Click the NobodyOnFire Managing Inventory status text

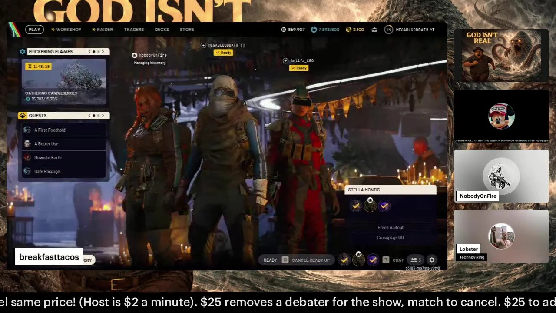point(149,63)
